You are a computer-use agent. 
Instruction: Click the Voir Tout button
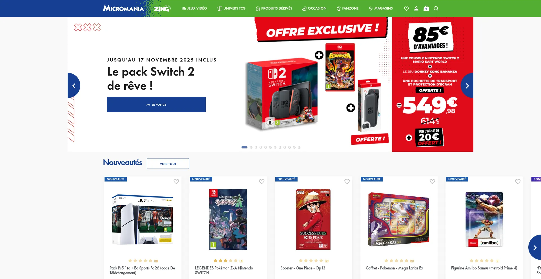pyautogui.click(x=168, y=164)
